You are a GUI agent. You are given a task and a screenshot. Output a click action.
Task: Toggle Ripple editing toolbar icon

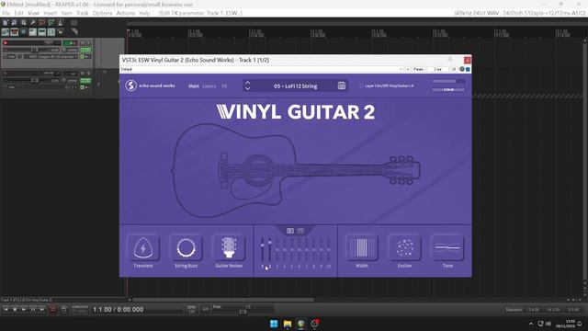coord(23,32)
